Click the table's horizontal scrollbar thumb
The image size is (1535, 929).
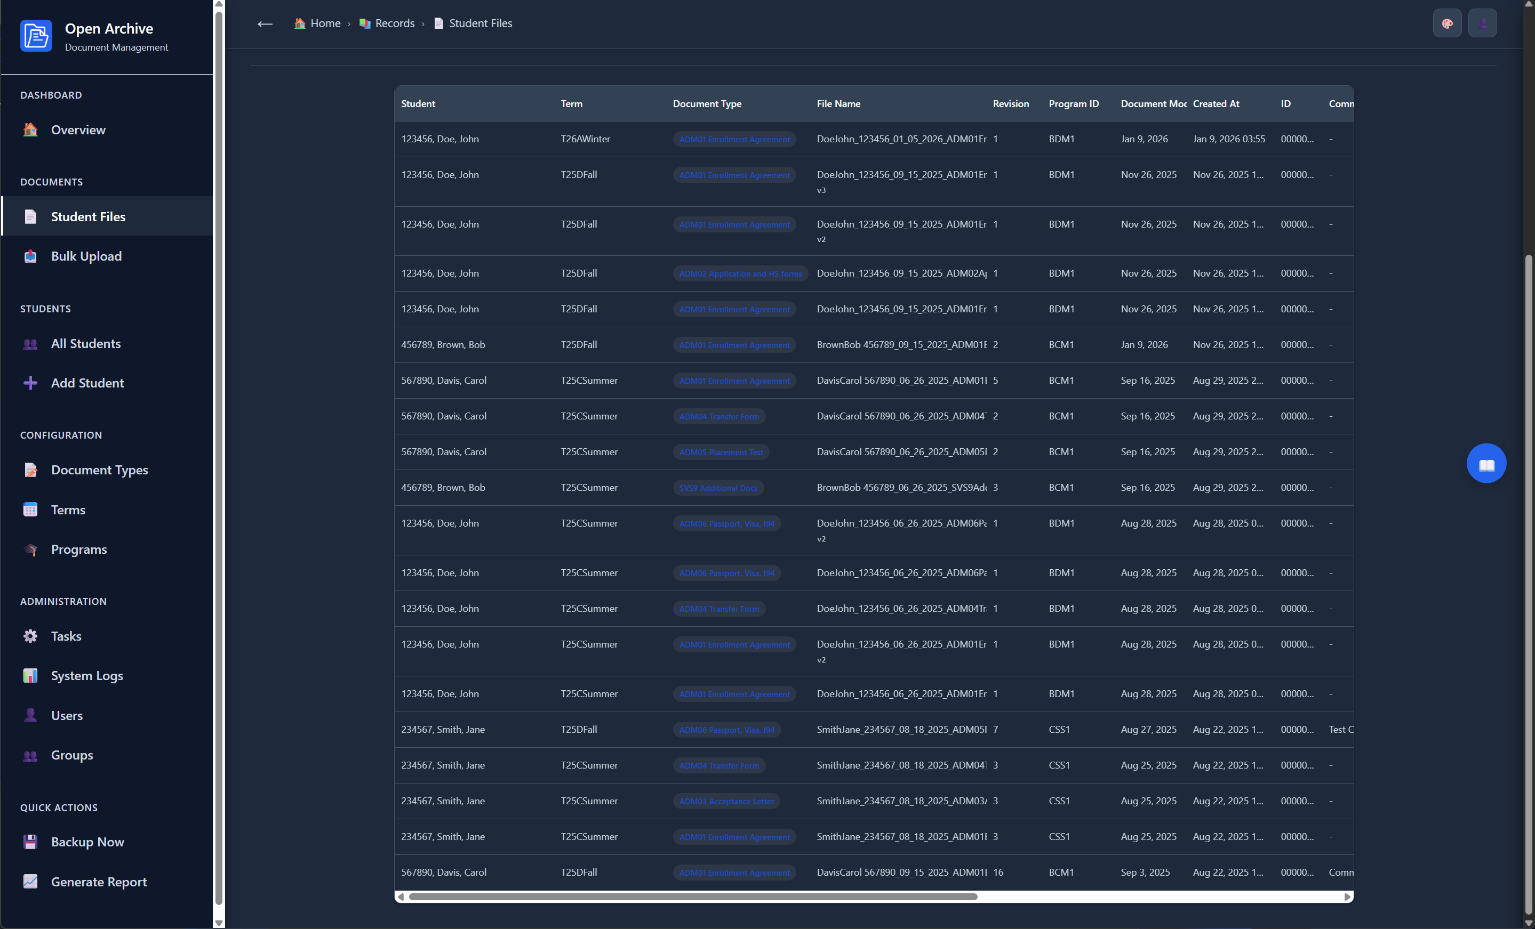pos(693,896)
